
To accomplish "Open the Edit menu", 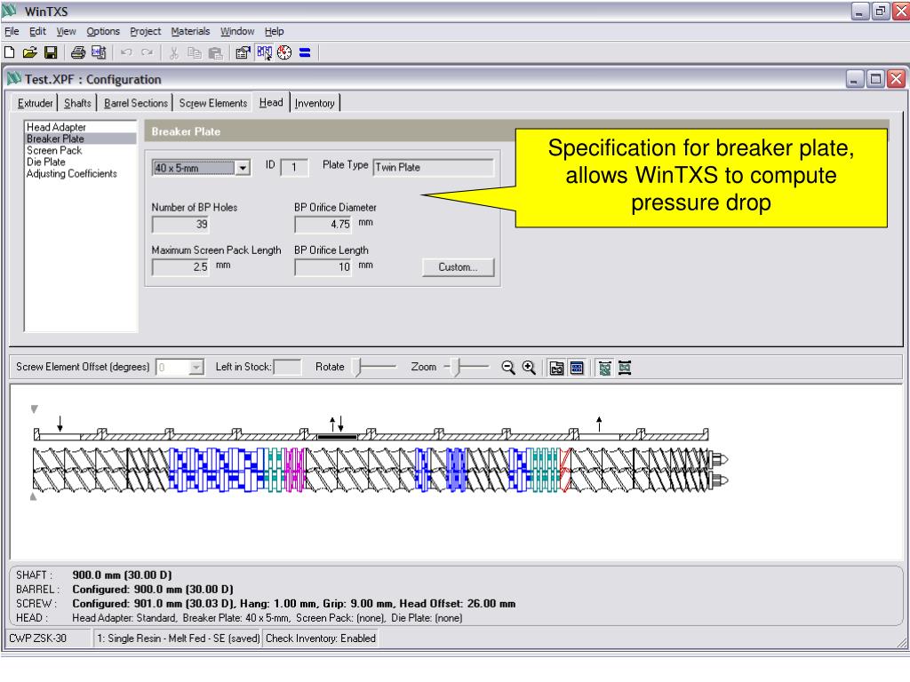I will click(37, 31).
